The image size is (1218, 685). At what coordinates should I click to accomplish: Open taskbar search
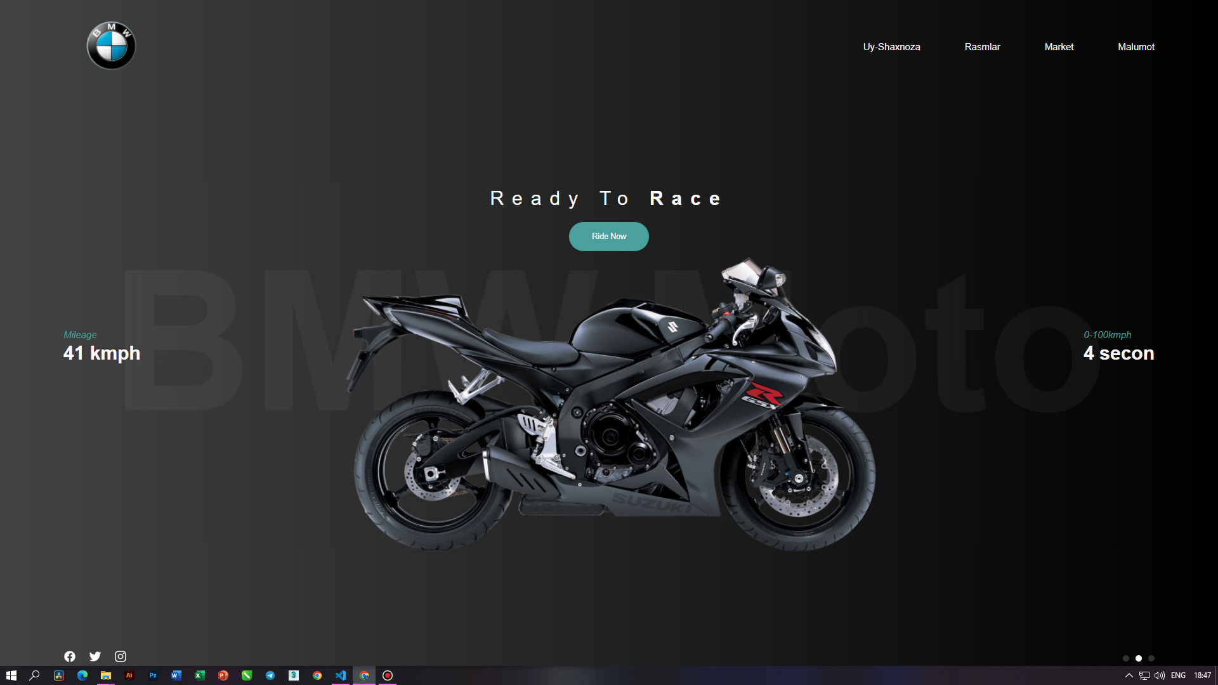[x=35, y=675]
